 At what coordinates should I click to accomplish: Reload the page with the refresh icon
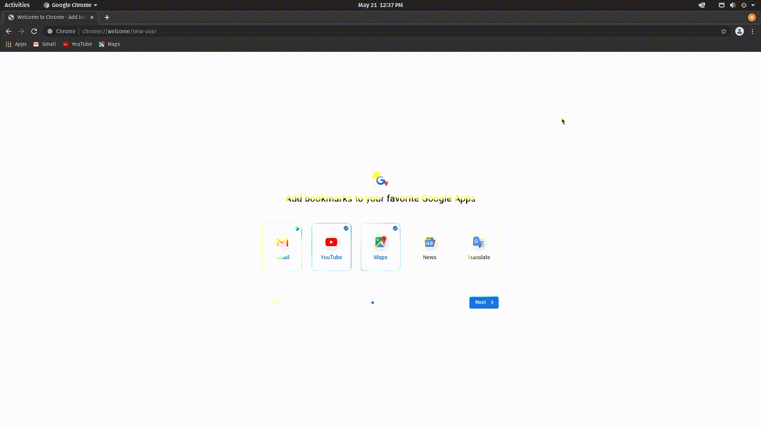coord(34,32)
